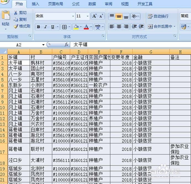Click the Name Box showing A2
The height and width of the screenshot is (184, 191).
click(x=21, y=45)
